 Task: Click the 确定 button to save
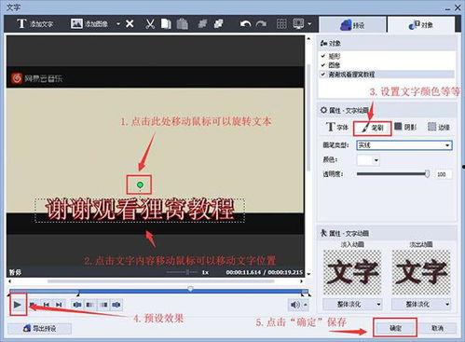(395, 328)
